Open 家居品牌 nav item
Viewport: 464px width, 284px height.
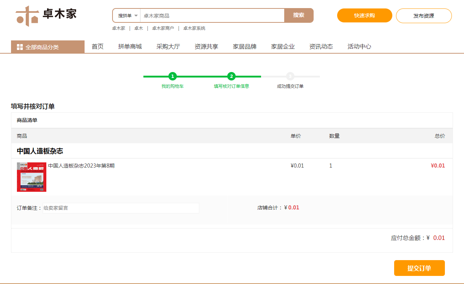(245, 47)
